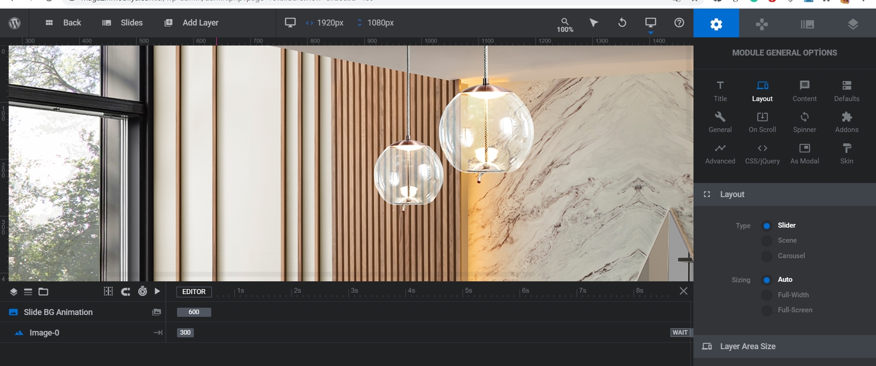Click the Image-0 arrow-to-end icon
The height and width of the screenshot is (366, 876).
click(158, 333)
